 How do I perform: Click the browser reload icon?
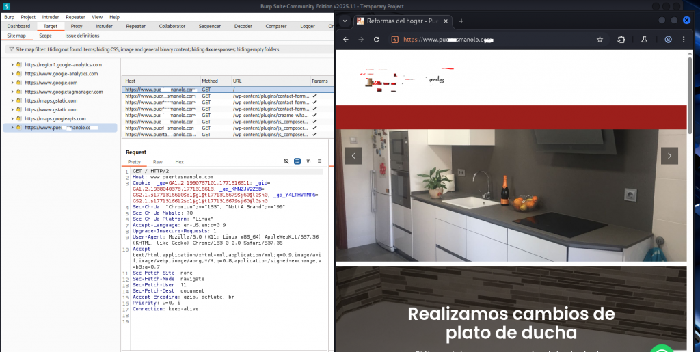(376, 40)
